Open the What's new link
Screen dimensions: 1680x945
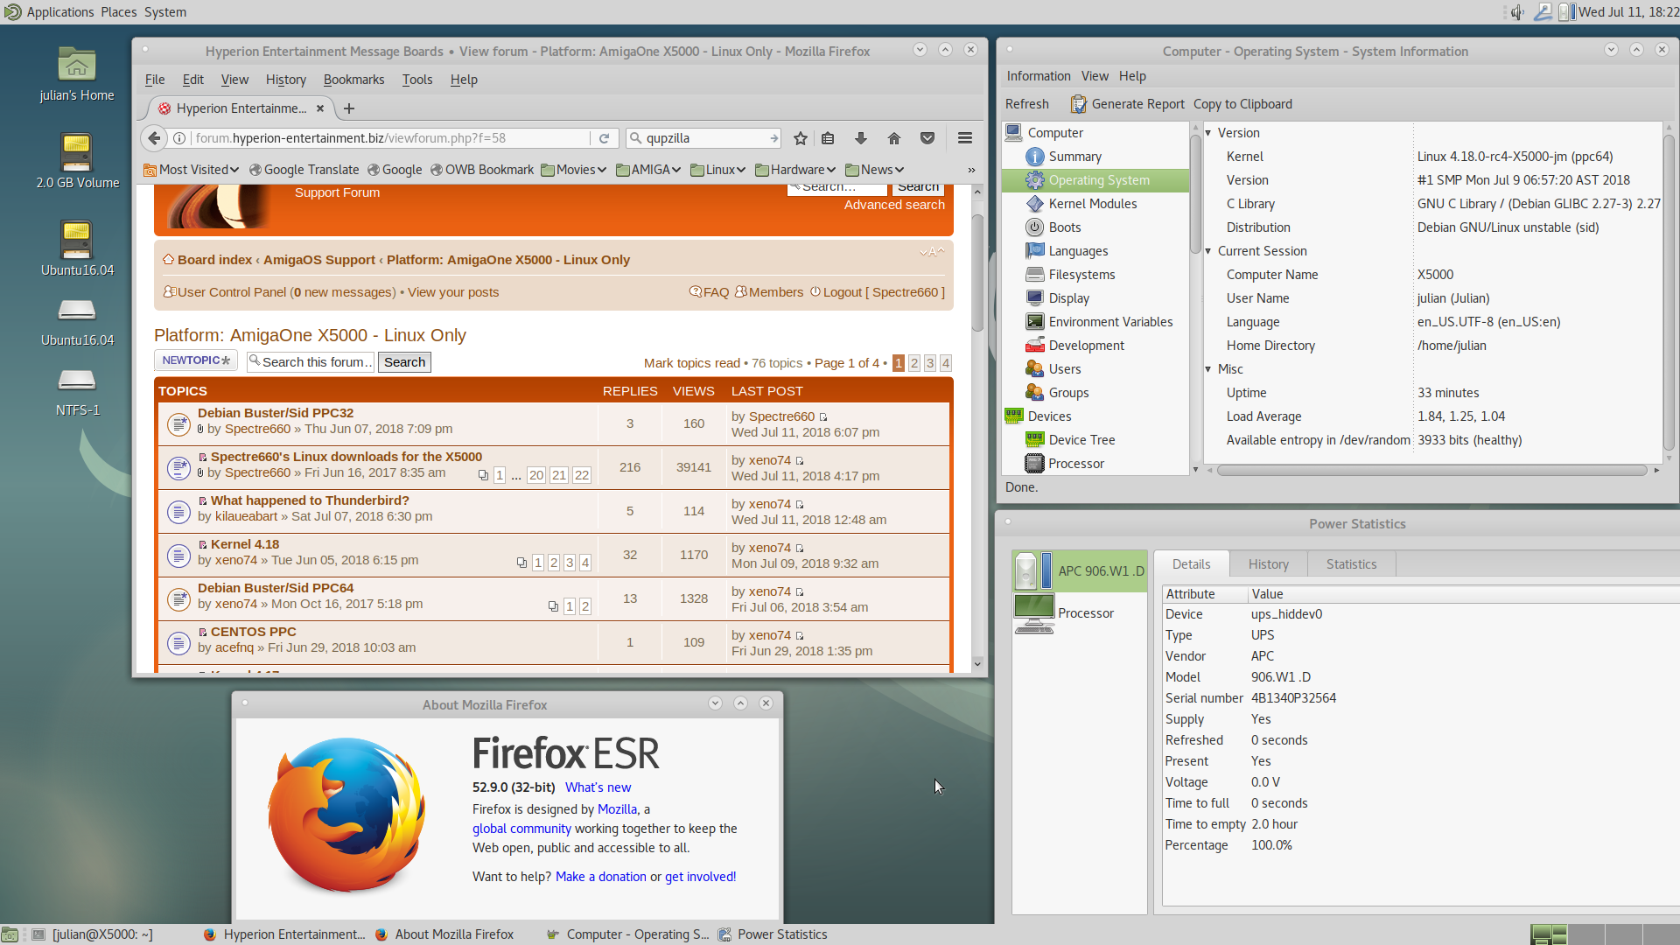click(x=598, y=787)
